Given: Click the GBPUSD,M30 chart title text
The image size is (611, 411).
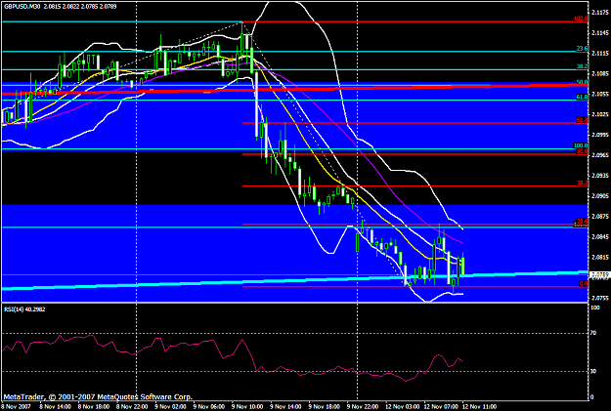Looking at the screenshot, I should point(22,6).
